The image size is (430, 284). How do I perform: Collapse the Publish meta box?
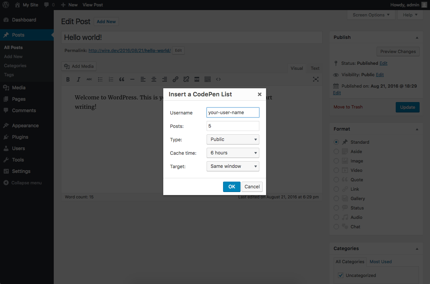[x=417, y=38]
